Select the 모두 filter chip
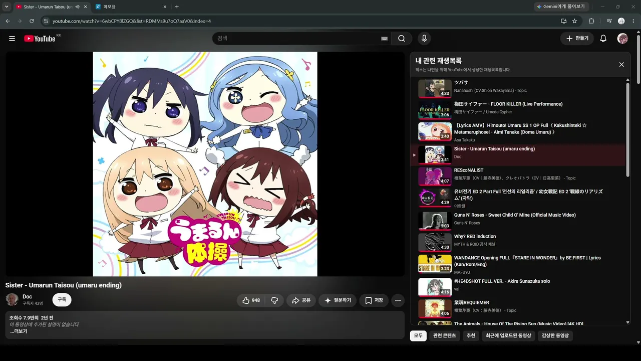 click(418, 335)
